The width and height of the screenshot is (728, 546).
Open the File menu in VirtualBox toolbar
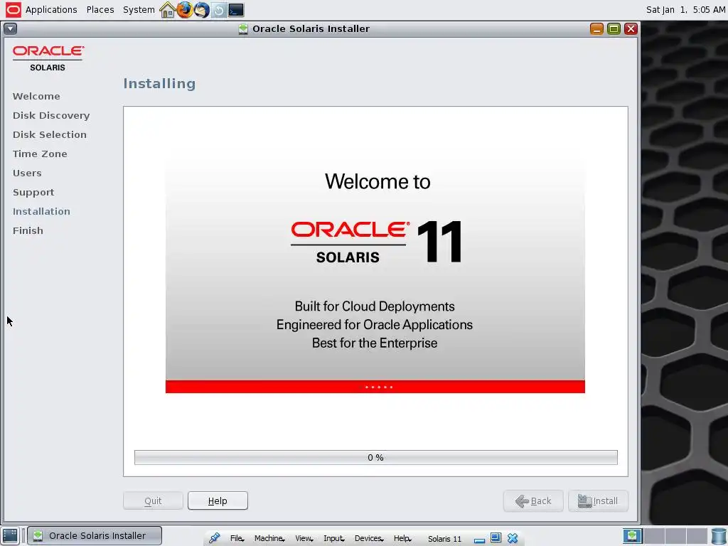[x=237, y=538]
